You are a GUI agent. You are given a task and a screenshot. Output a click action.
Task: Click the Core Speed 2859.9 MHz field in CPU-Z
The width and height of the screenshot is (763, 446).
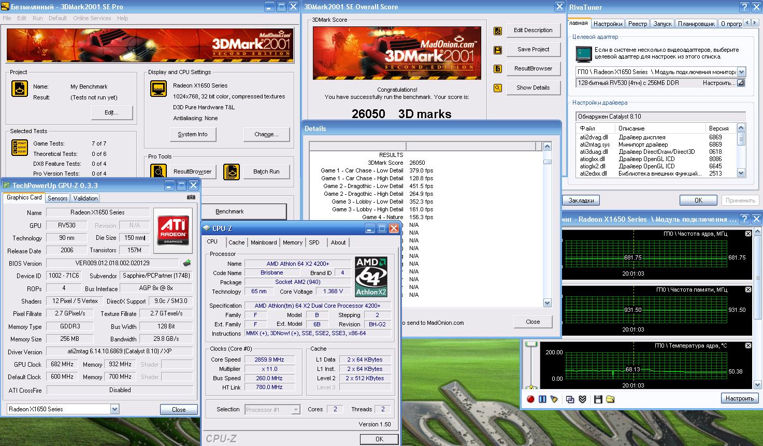click(x=269, y=359)
